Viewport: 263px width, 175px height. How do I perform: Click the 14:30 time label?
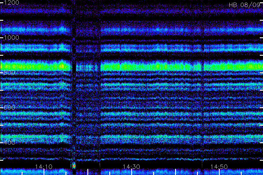(x=131, y=167)
